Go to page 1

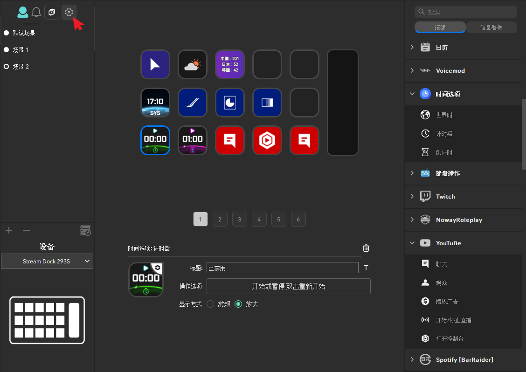pyautogui.click(x=201, y=219)
